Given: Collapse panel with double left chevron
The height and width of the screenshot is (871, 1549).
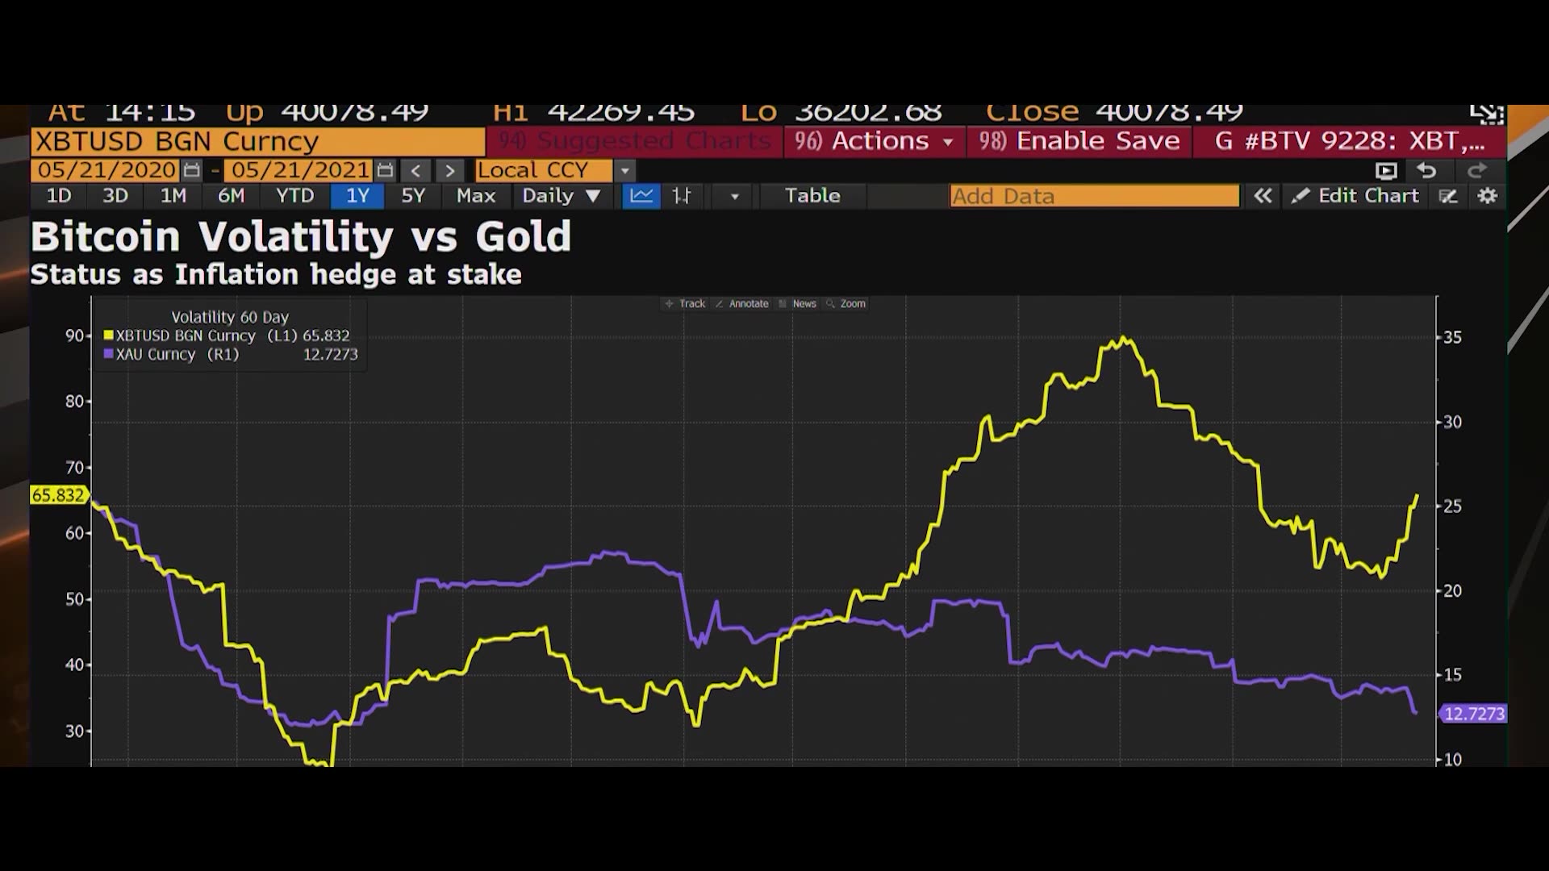Looking at the screenshot, I should [1263, 196].
